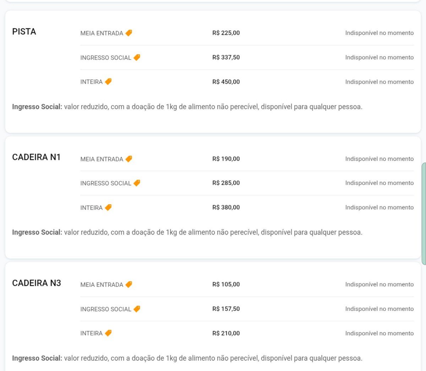Click tag icon beside CADEIRA N3 Meia Entrada

click(x=129, y=284)
